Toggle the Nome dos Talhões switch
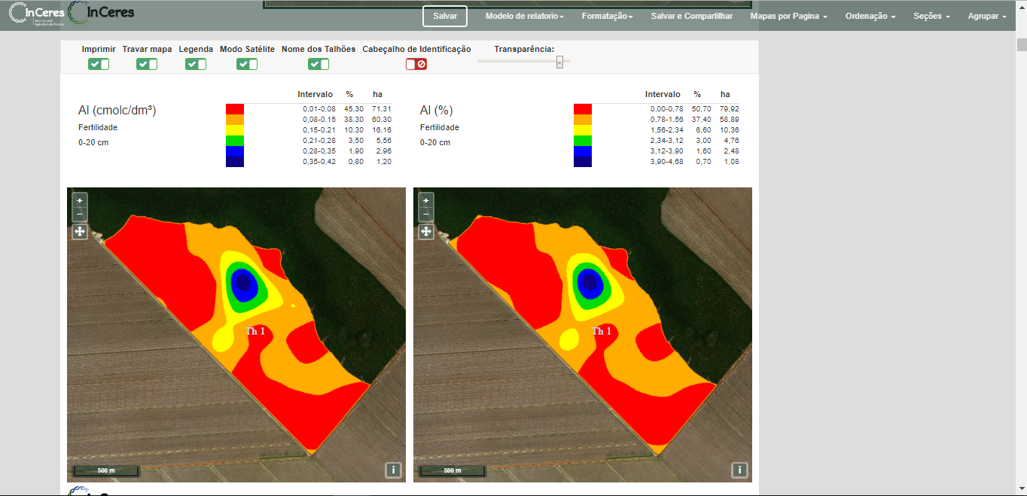This screenshot has height=496, width=1027. click(318, 64)
